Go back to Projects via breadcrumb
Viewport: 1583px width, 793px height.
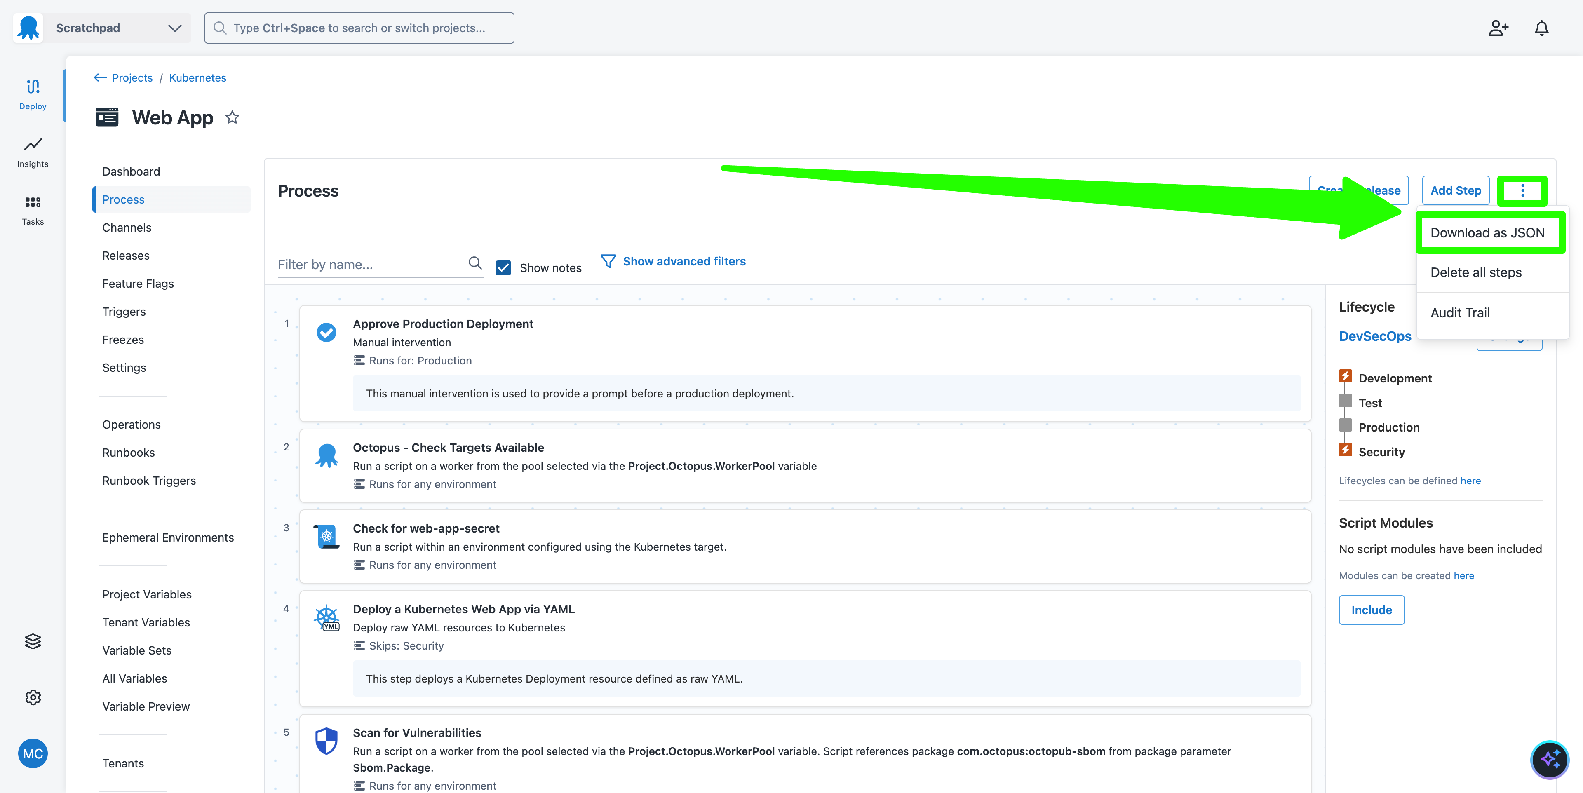132,77
